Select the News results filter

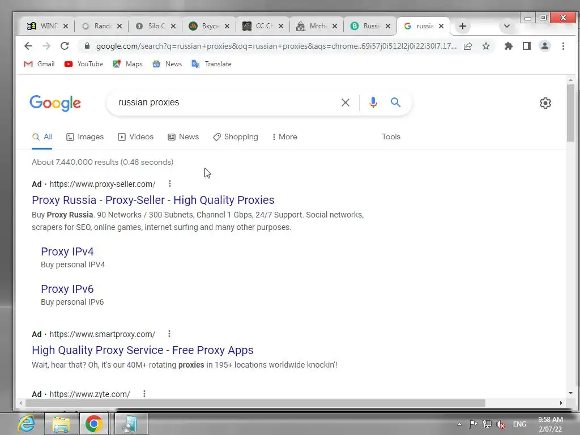point(183,137)
